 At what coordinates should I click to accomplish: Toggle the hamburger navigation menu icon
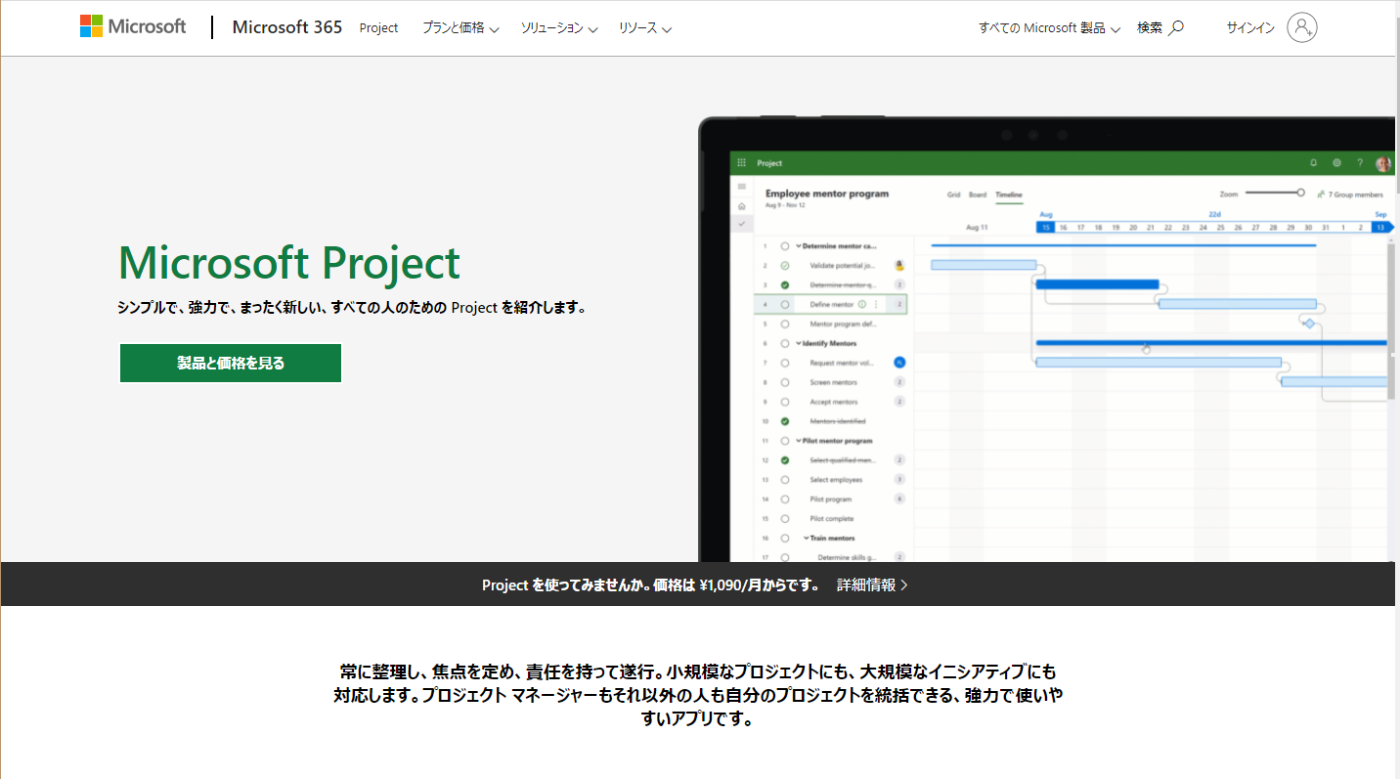742,187
